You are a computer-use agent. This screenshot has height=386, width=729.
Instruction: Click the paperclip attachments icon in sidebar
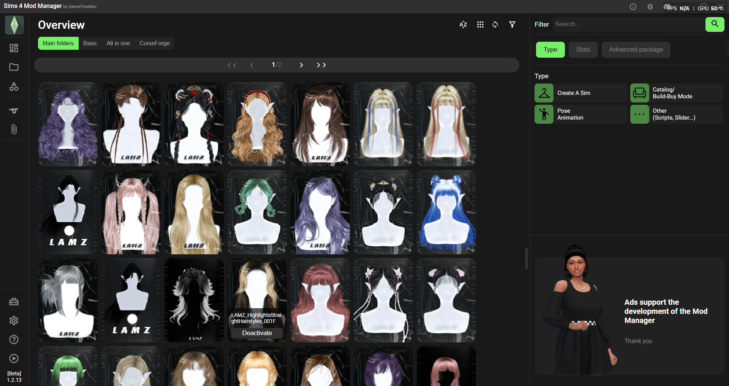pyautogui.click(x=14, y=129)
